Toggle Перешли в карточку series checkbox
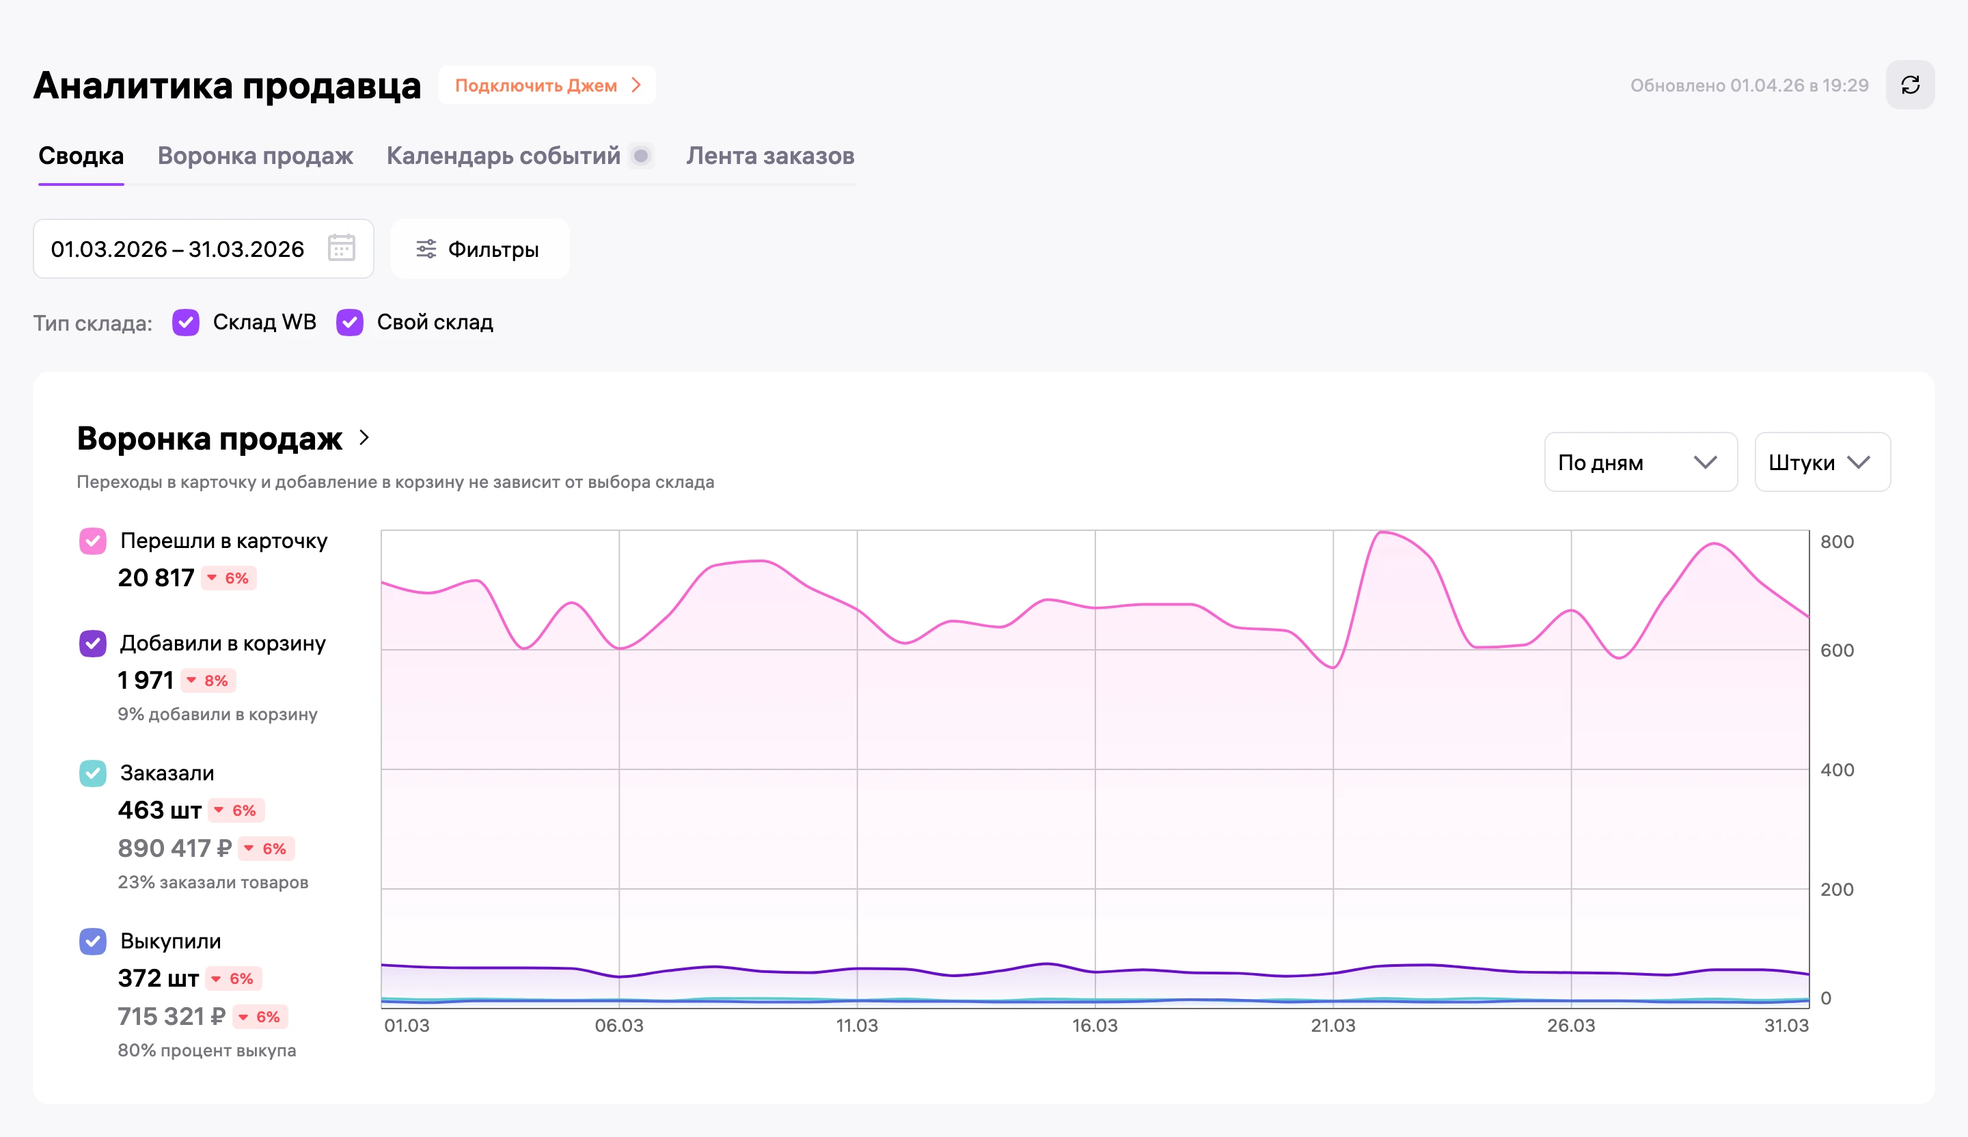The height and width of the screenshot is (1137, 1968). click(x=93, y=540)
